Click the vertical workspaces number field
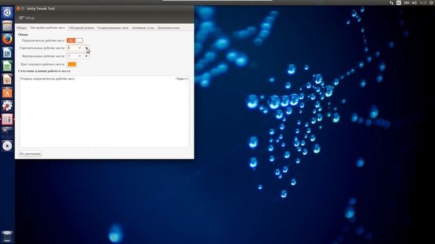The width and height of the screenshot is (435, 244). point(71,56)
